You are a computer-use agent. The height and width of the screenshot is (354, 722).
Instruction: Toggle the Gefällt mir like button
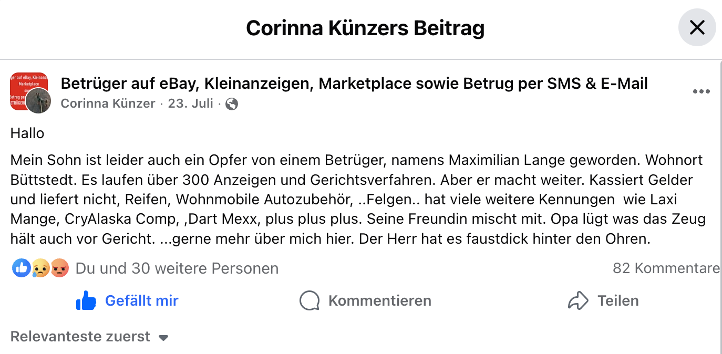click(128, 301)
